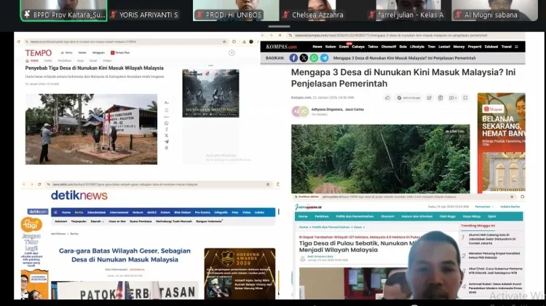Click the Facebook share icon on Kompas
The width and height of the screenshot is (546, 306).
coord(293,58)
